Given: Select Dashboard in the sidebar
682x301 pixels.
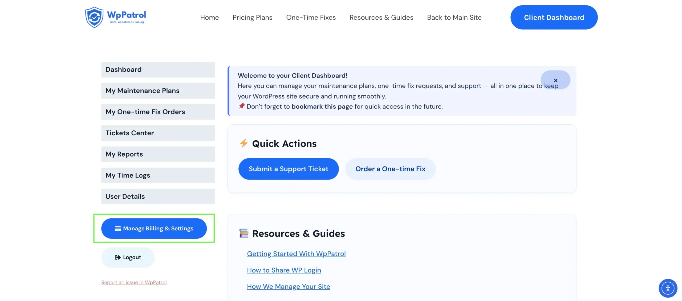Looking at the screenshot, I should (x=158, y=70).
